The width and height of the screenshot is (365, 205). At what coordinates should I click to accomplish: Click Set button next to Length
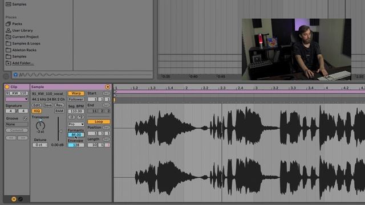pos(106,139)
